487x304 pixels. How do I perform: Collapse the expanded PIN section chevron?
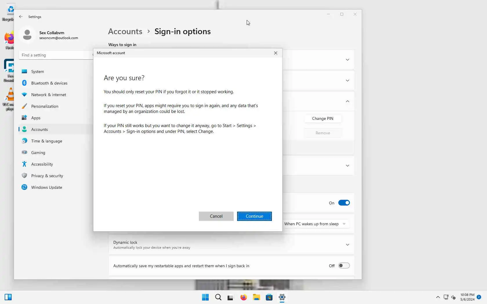tap(348, 101)
